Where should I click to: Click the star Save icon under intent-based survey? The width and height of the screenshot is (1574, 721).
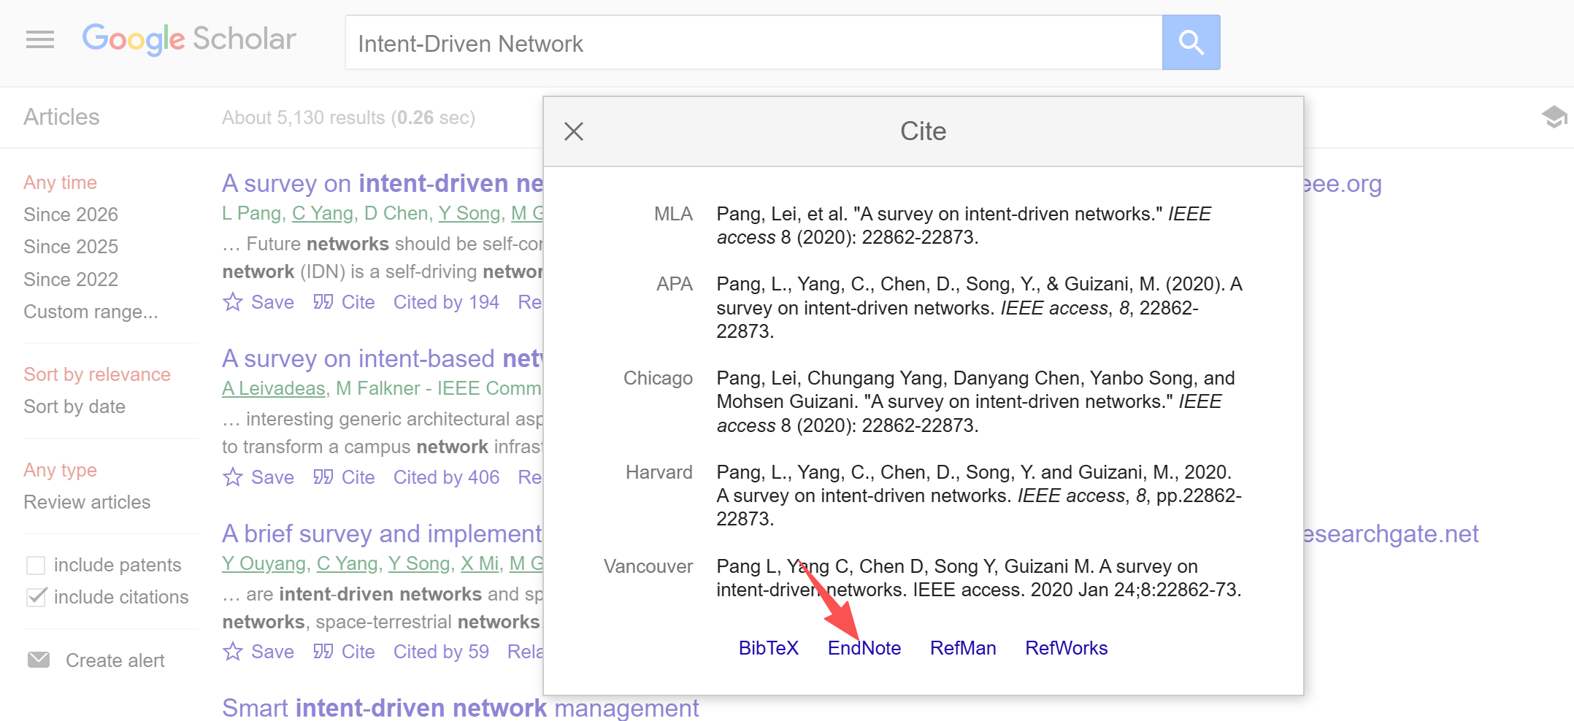click(x=233, y=477)
